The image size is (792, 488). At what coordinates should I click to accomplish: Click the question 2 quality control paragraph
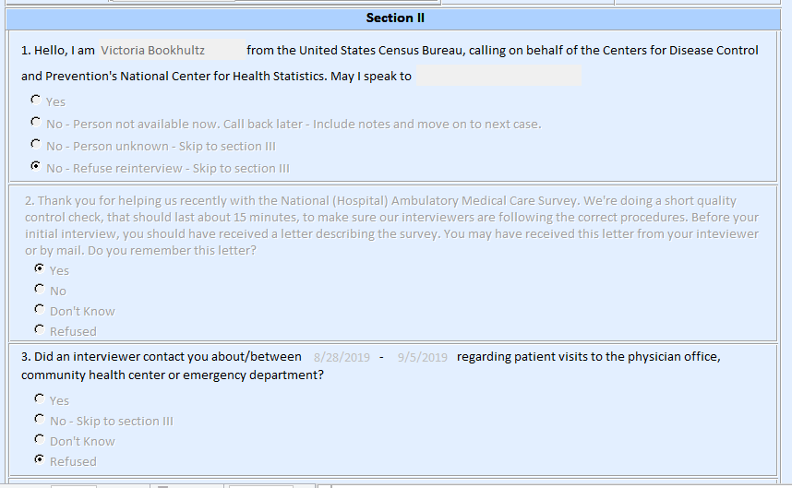(388, 225)
